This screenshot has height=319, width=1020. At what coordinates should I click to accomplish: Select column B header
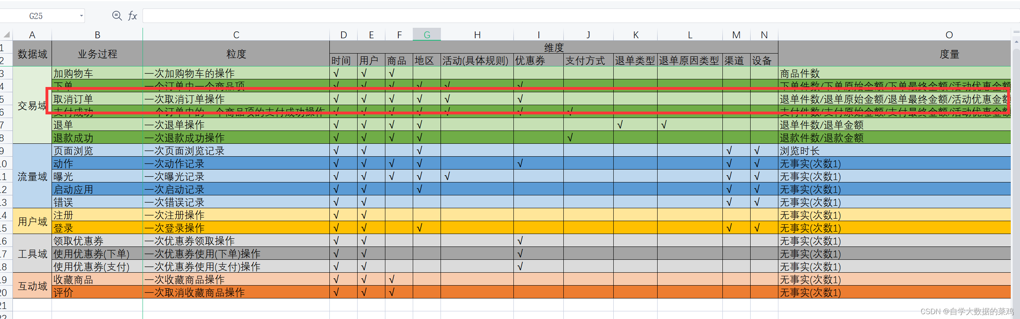click(x=97, y=35)
